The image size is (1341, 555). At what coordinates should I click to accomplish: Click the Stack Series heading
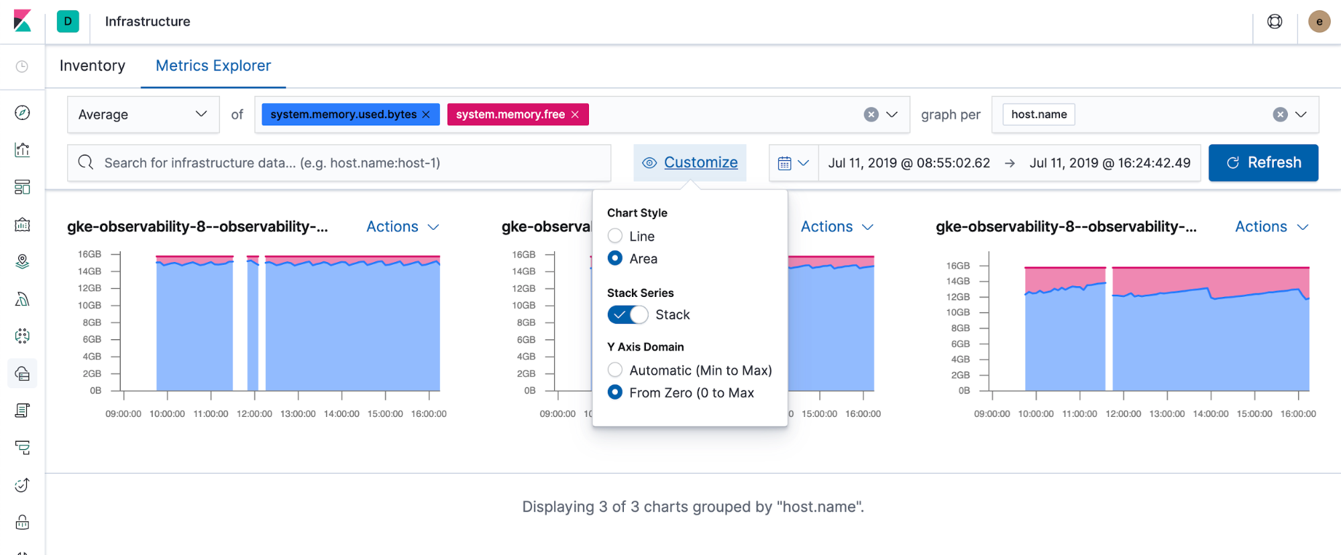(x=640, y=293)
